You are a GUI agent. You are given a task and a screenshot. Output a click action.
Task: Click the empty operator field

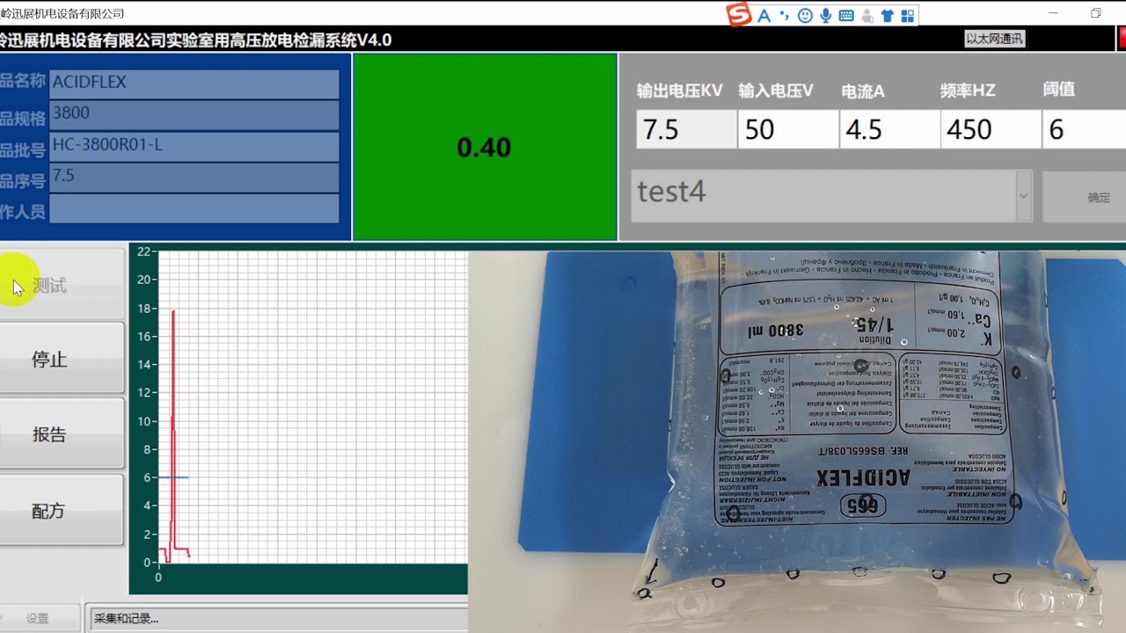point(194,208)
